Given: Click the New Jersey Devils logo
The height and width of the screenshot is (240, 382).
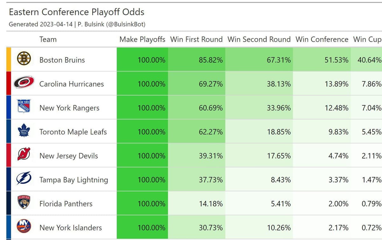Looking at the screenshot, I should (x=24, y=155).
